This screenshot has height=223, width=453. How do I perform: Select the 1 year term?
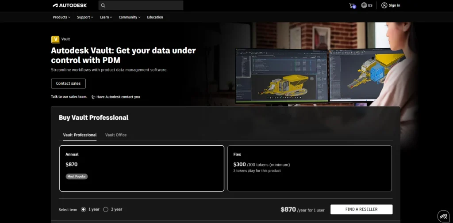[84, 209]
